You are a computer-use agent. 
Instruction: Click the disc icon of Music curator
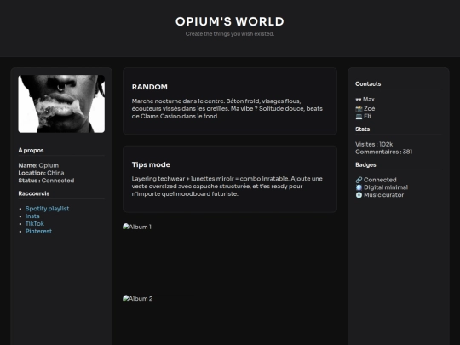[359, 195]
